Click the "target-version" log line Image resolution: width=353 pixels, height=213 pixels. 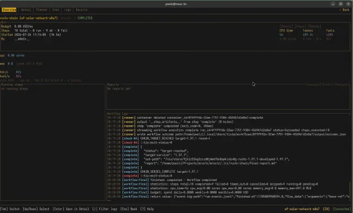148,155
